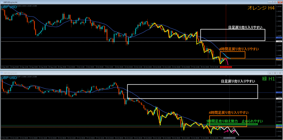Select 日足戻り売り入りやすい text in the H4 chart
The width and height of the screenshot is (283, 140).
click(x=245, y=27)
